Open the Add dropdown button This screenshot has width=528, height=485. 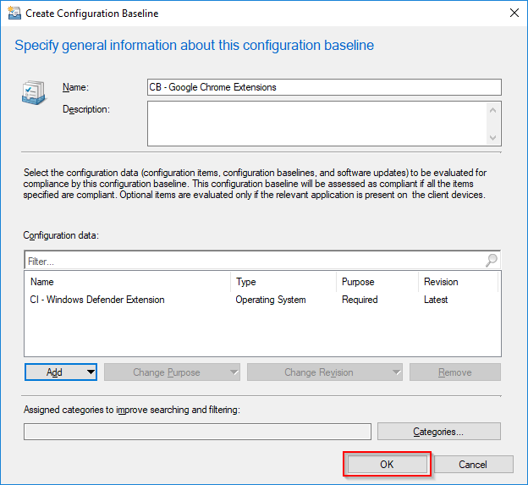pyautogui.click(x=61, y=372)
